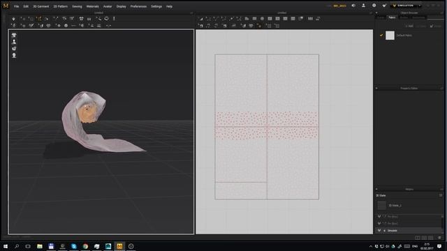Click the three vertical bars icon in 2D toolbar
The height and width of the screenshot is (251, 447).
click(x=310, y=19)
